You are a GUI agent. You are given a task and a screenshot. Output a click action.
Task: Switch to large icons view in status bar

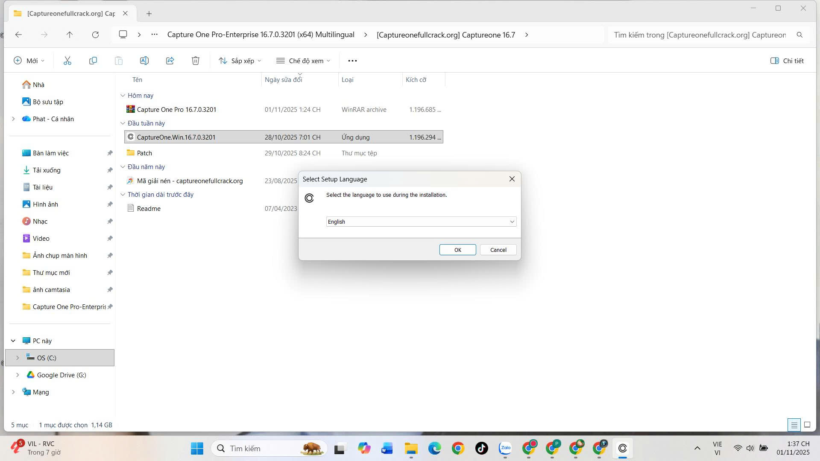[x=807, y=425]
